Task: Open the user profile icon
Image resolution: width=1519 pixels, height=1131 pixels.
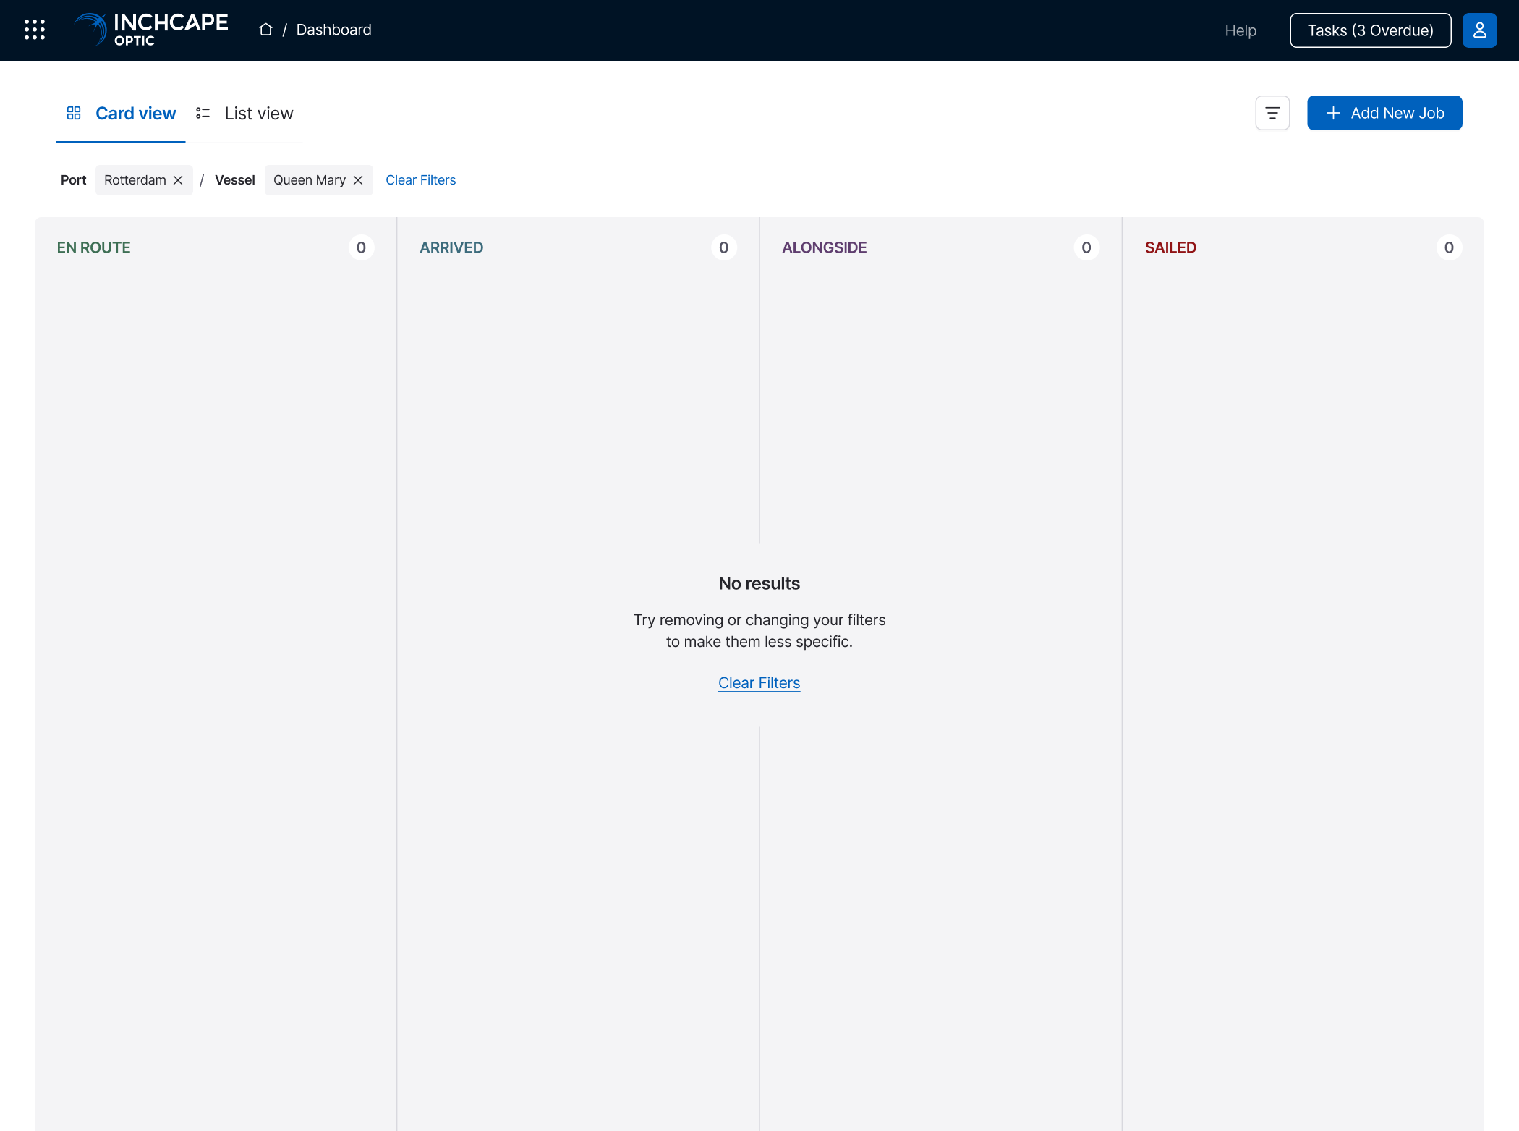Action: pos(1479,30)
